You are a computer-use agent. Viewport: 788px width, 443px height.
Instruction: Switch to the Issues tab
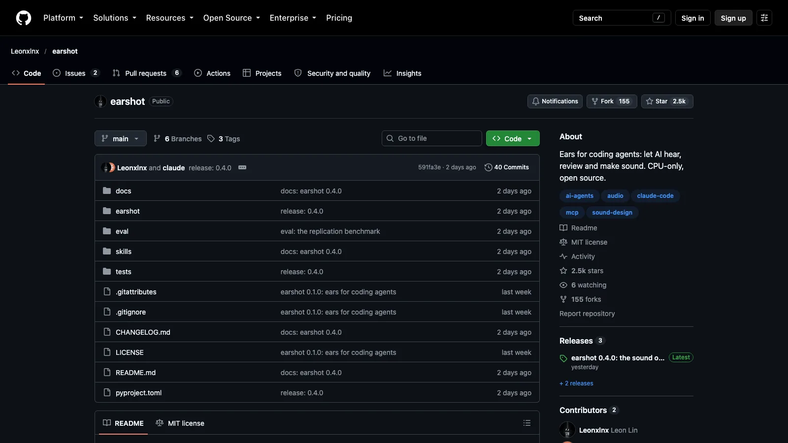tap(76, 73)
